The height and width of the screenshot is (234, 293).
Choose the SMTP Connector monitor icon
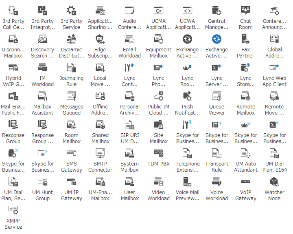pos(101,153)
